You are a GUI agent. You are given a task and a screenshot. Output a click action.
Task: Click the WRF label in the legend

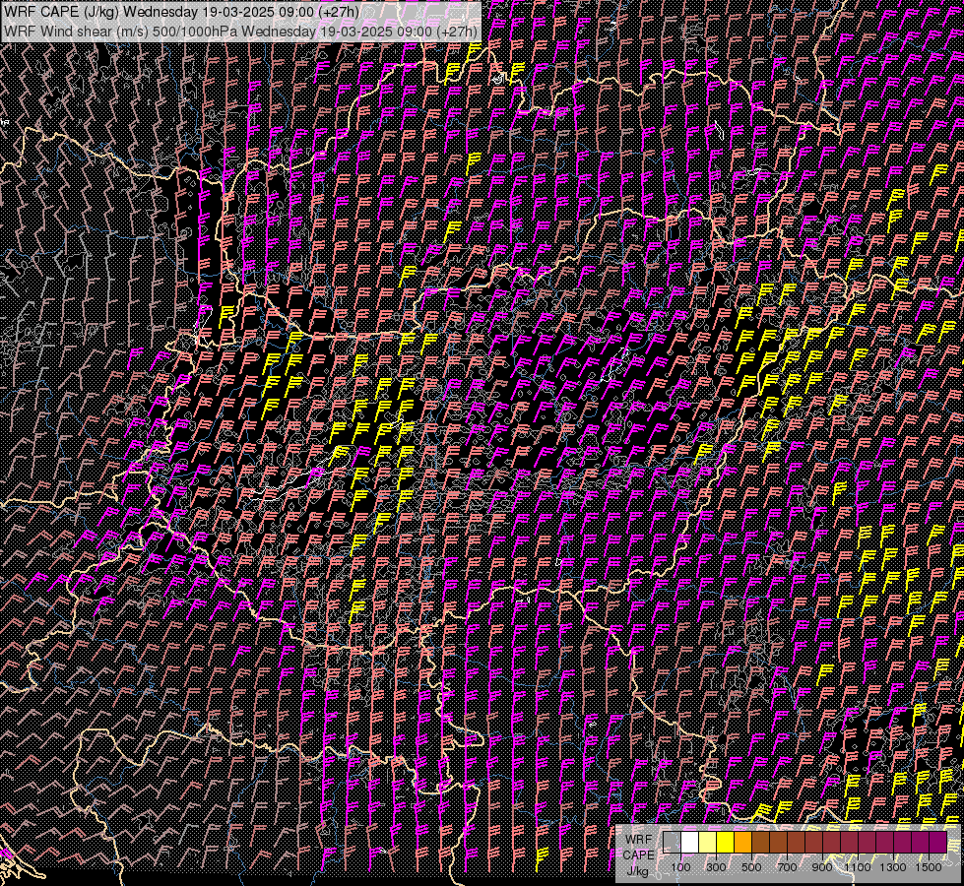point(639,840)
